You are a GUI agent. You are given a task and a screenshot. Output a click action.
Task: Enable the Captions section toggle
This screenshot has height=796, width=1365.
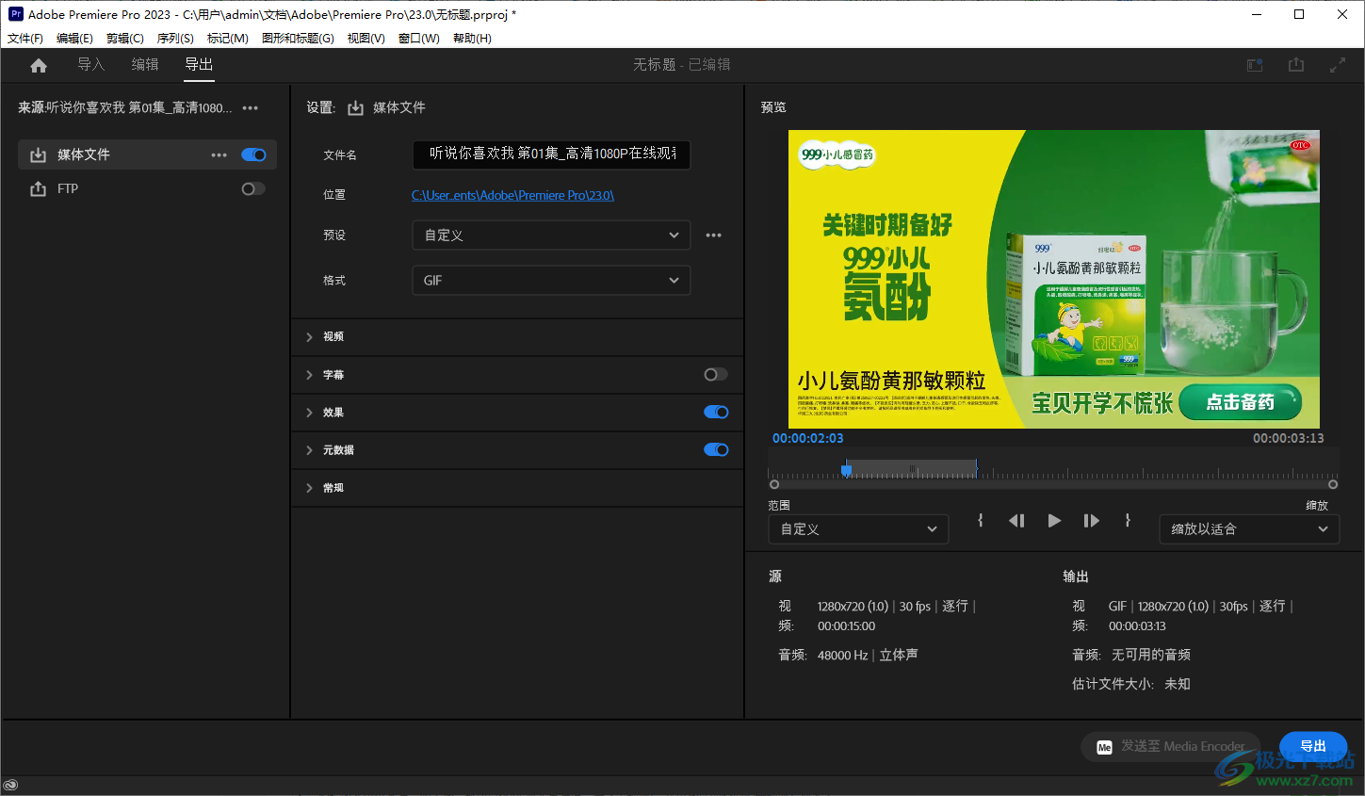point(716,374)
